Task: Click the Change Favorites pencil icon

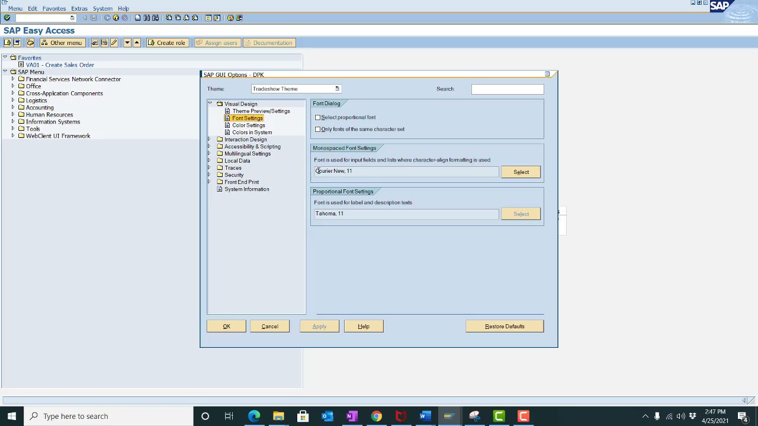Action: tap(114, 43)
